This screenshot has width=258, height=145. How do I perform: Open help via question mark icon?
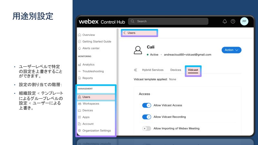click(x=233, y=22)
